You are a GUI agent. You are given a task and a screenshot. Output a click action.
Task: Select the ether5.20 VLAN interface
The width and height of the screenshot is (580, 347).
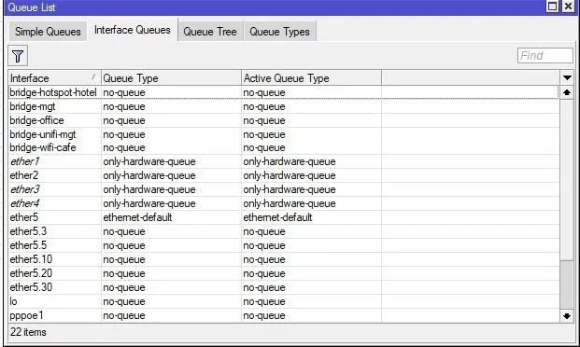(284, 274)
